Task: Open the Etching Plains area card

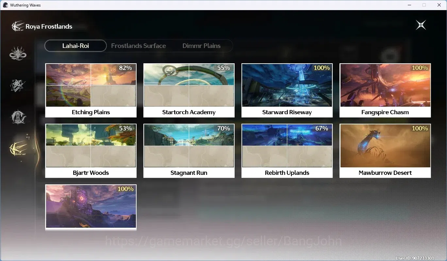Action: point(91,90)
